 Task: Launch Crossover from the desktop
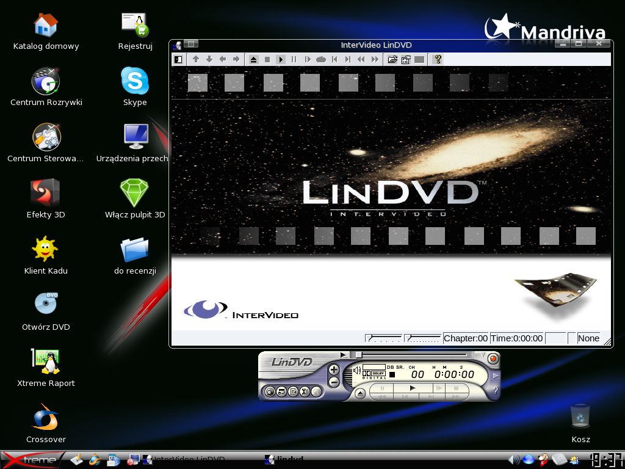pyautogui.click(x=46, y=424)
